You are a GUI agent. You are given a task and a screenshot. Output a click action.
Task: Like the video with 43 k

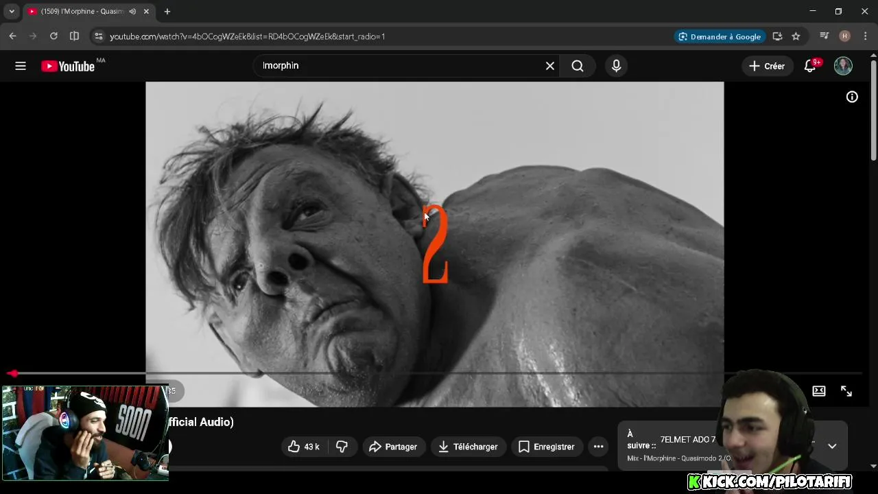pyautogui.click(x=304, y=447)
